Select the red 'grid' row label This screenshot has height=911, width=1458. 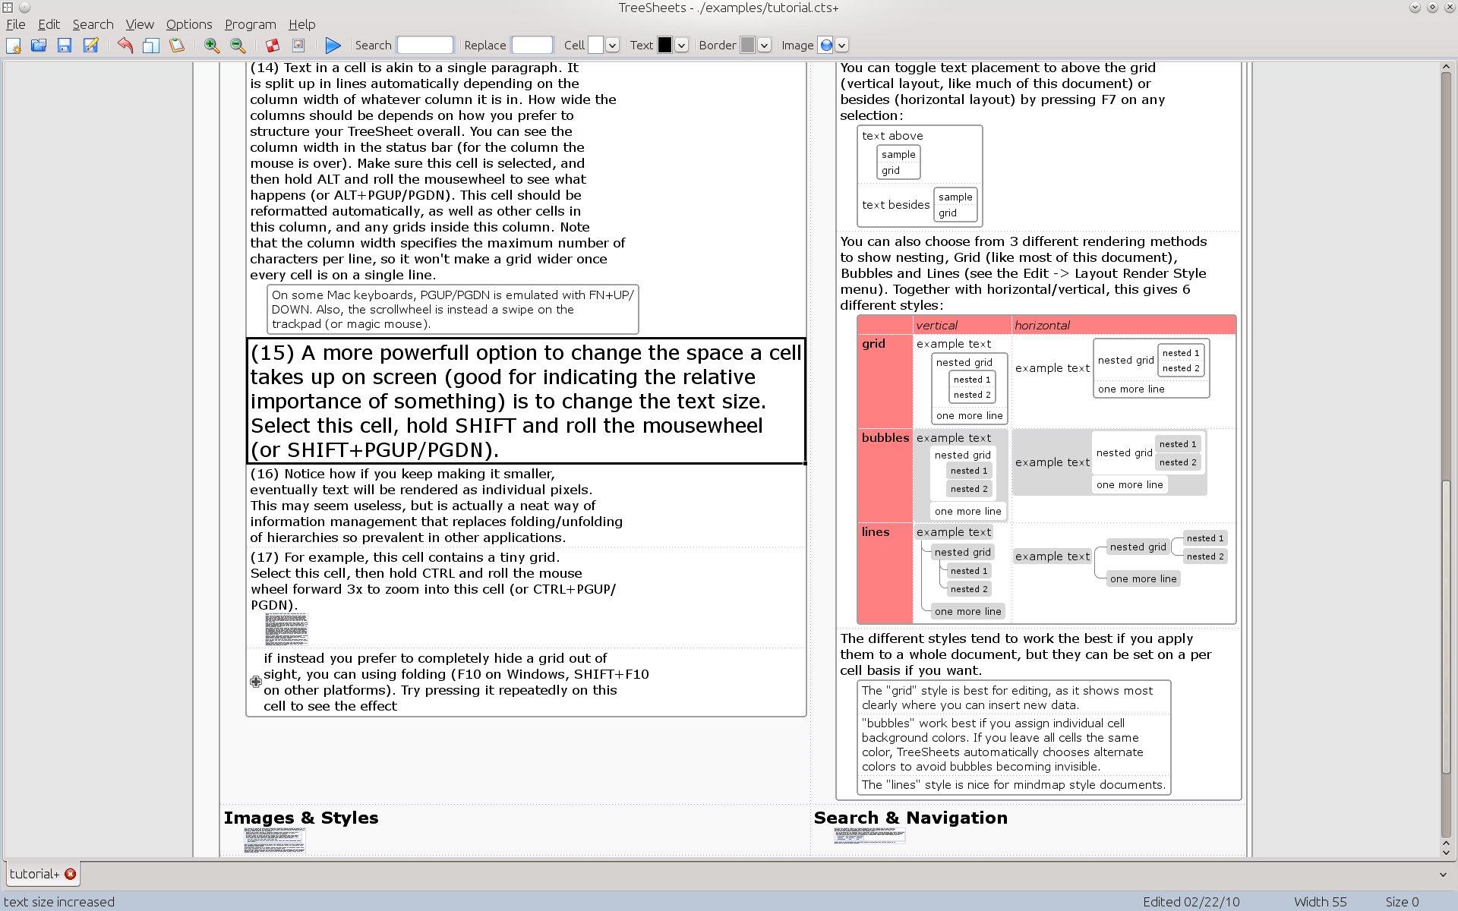(885, 380)
